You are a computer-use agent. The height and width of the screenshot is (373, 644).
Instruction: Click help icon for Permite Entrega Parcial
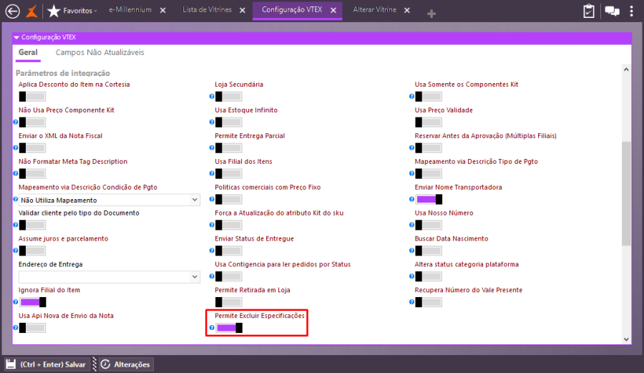pyautogui.click(x=212, y=148)
